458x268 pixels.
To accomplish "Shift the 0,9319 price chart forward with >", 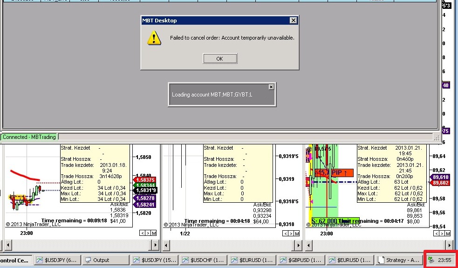I will [x=291, y=233].
